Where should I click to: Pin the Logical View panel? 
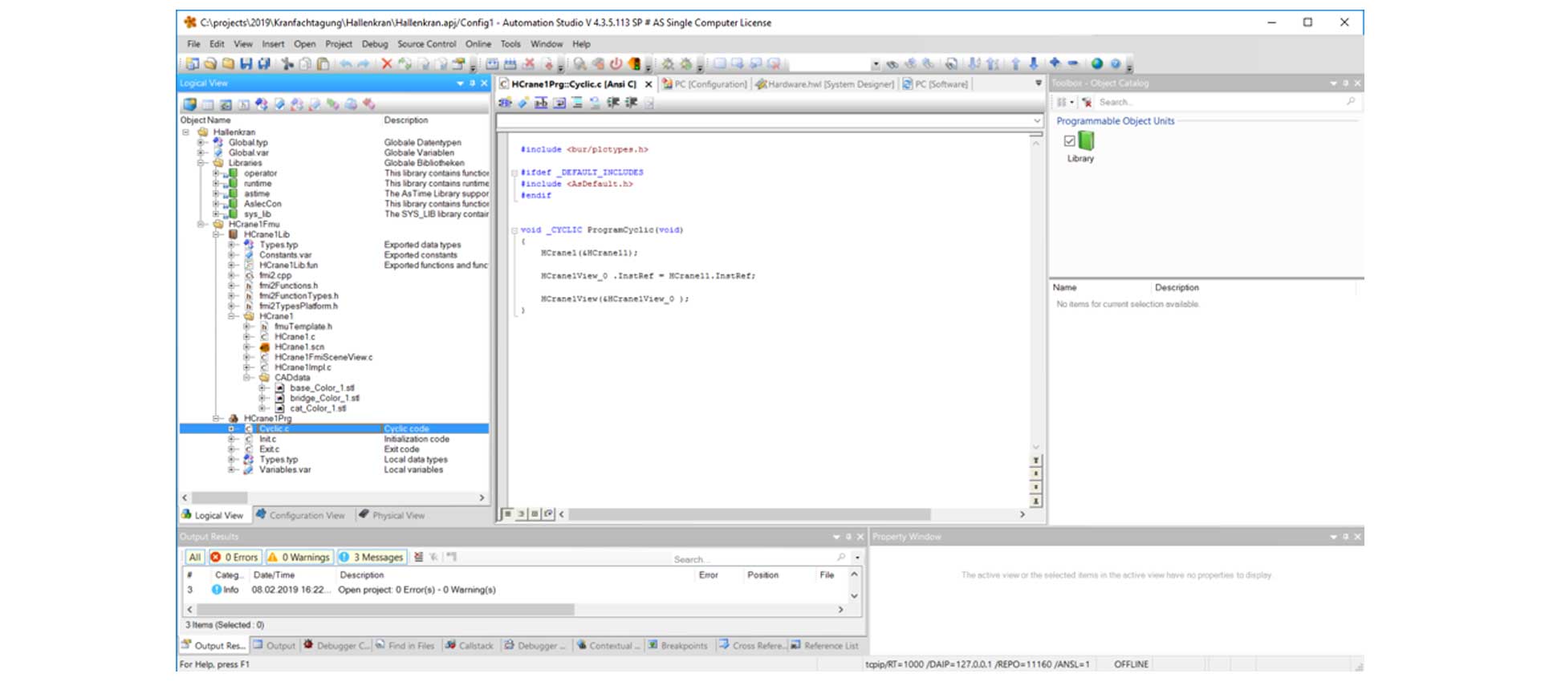pos(472,83)
